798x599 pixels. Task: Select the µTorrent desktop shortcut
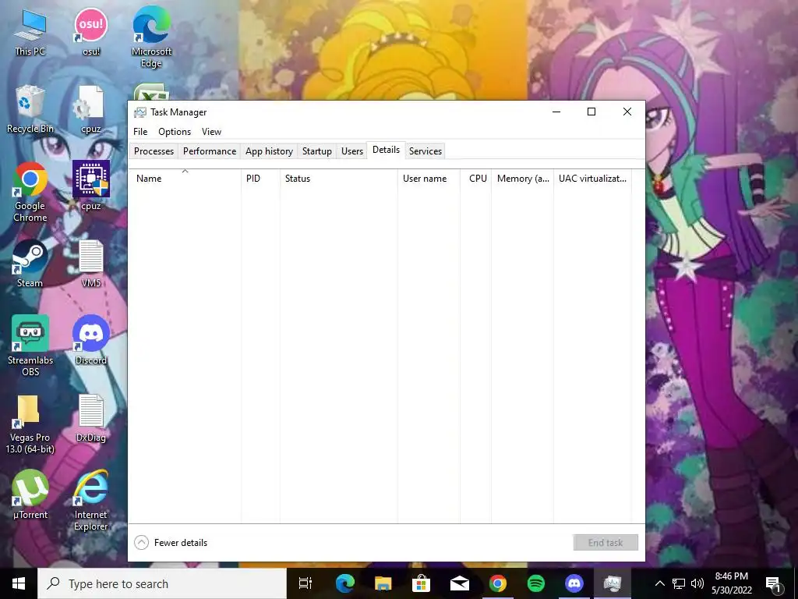point(30,494)
